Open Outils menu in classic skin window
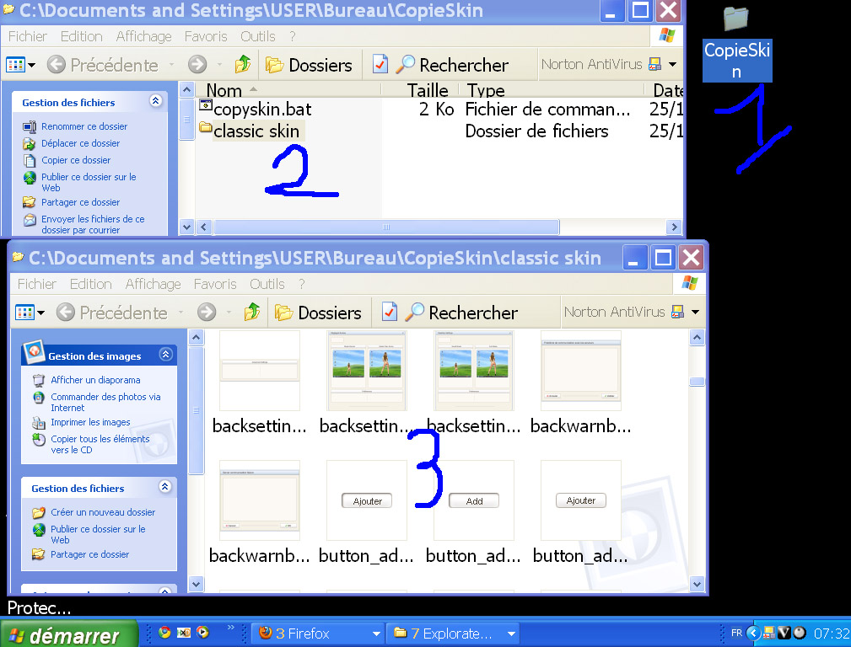The width and height of the screenshot is (851, 647). pyautogui.click(x=267, y=284)
